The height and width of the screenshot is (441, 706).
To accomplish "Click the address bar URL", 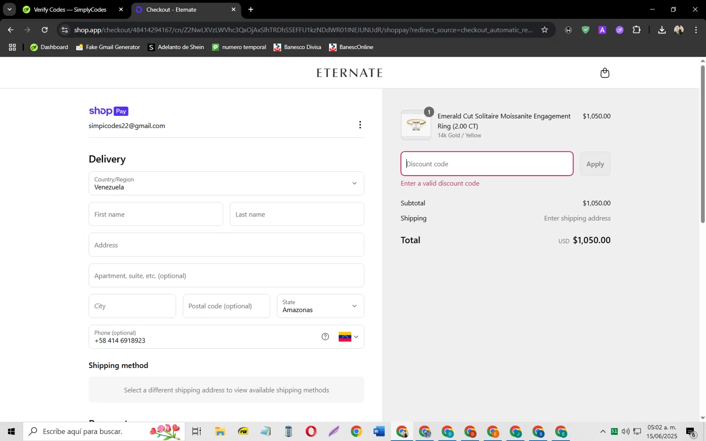I will (x=303, y=30).
